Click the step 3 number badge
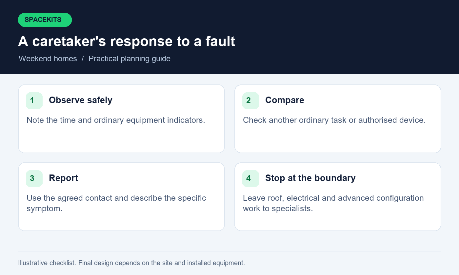 (x=34, y=178)
